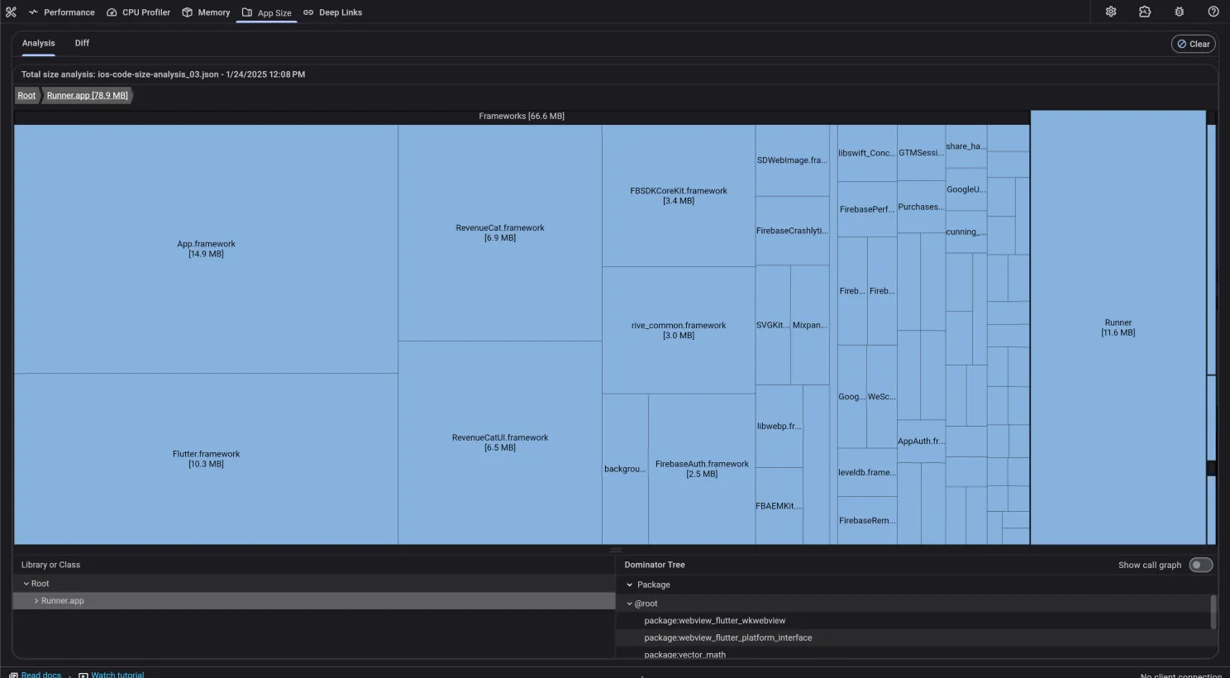Switch to the Diff sub-tab
Screen dimensions: 1230x678
(x=82, y=43)
